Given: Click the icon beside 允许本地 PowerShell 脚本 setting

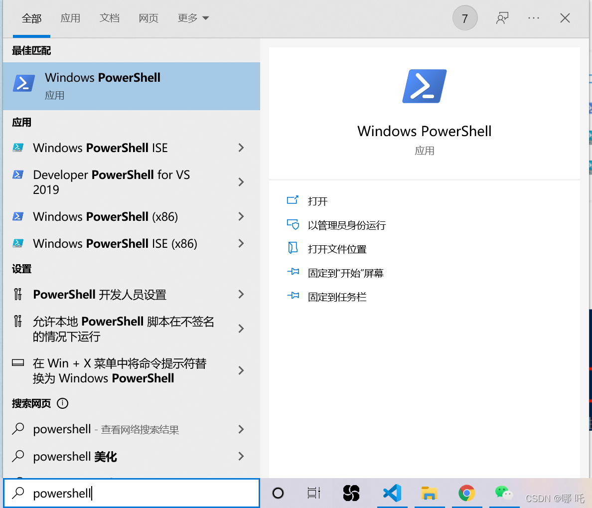Looking at the screenshot, I should point(18,321).
